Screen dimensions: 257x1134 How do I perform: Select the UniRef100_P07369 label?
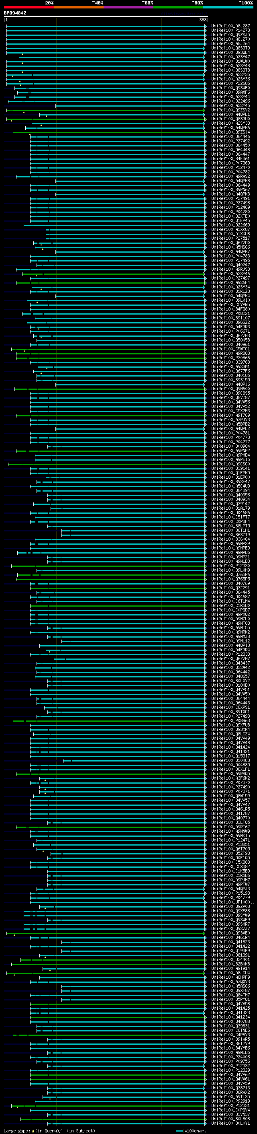coord(230,163)
